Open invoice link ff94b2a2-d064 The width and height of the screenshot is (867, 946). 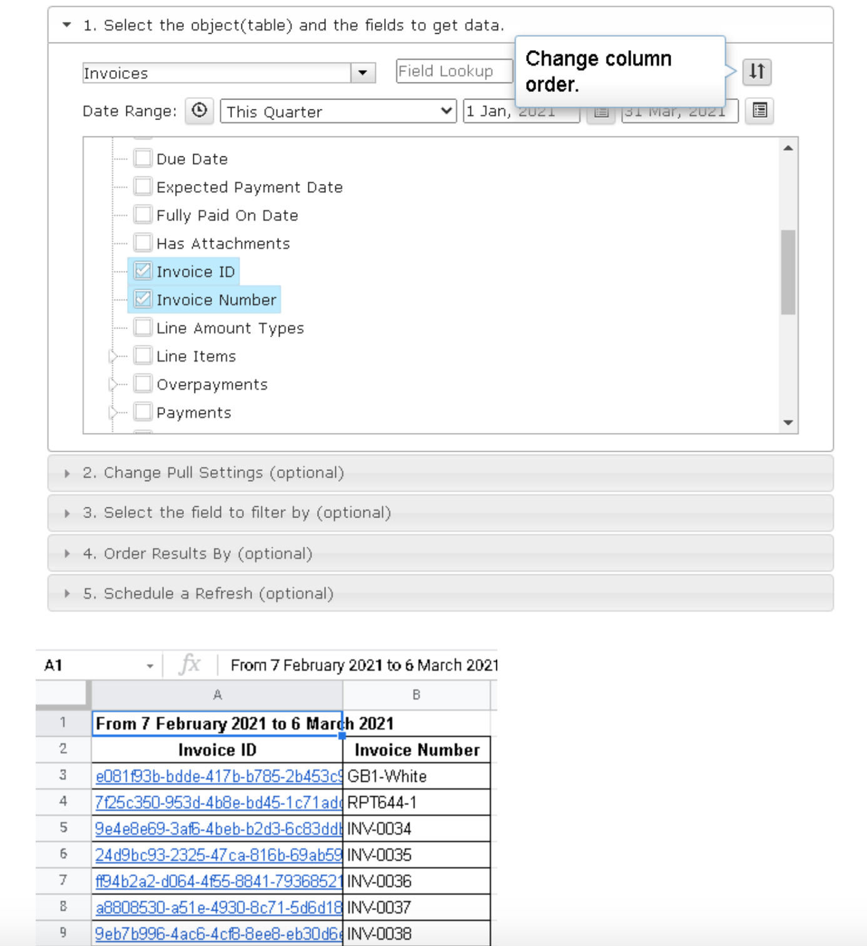[x=219, y=881]
